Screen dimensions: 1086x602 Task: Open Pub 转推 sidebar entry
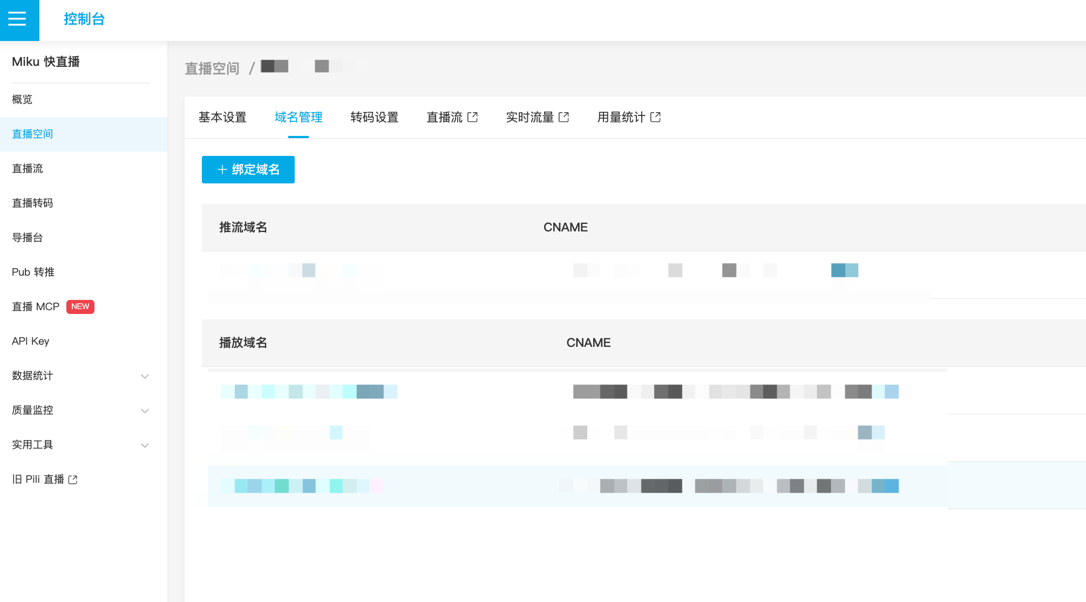click(33, 272)
